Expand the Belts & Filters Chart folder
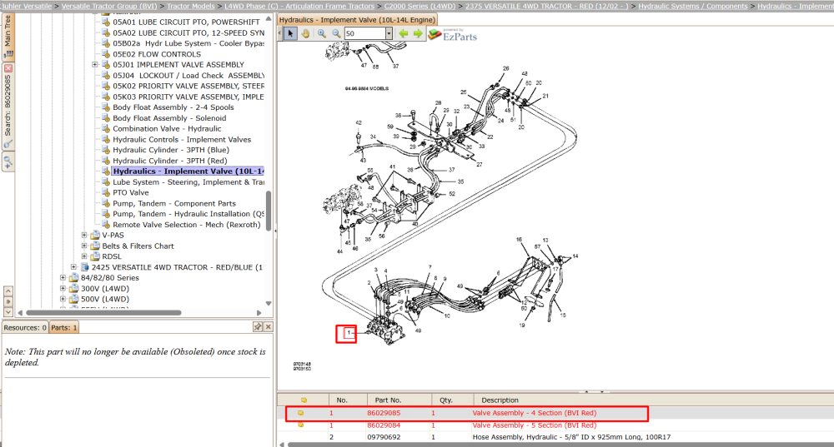This screenshot has height=447, width=834. 84,246
